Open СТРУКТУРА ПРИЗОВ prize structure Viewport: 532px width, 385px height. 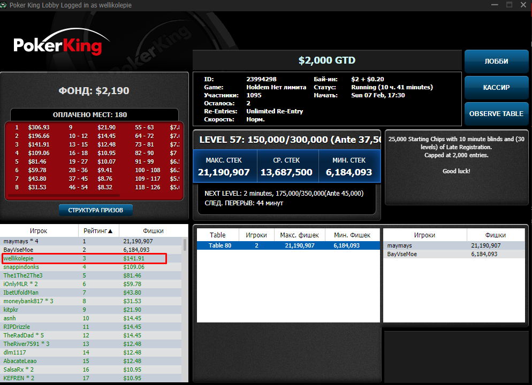(x=96, y=210)
